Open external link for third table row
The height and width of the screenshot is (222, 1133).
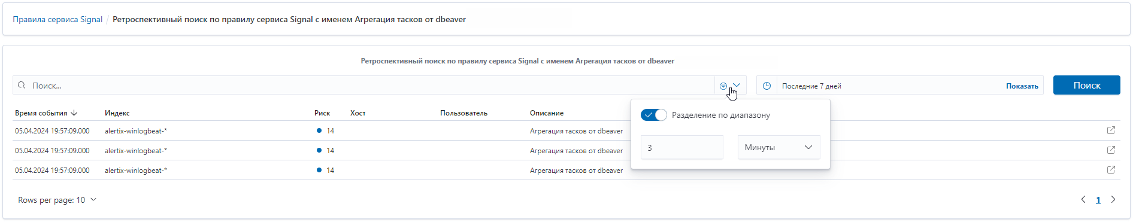point(1111,170)
